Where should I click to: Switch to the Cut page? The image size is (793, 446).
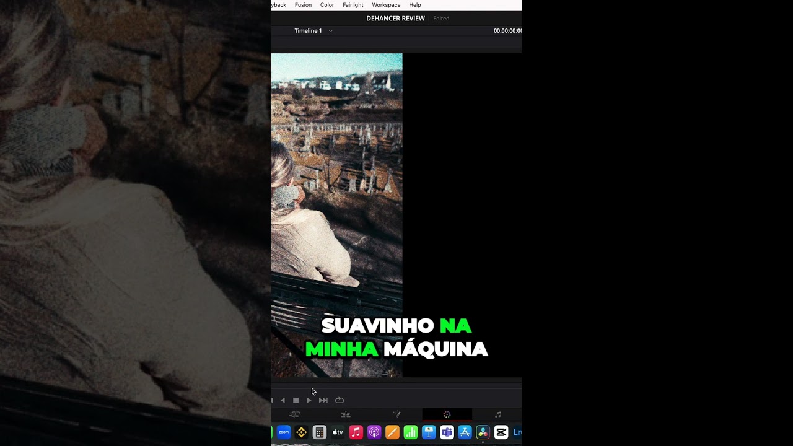tap(295, 414)
